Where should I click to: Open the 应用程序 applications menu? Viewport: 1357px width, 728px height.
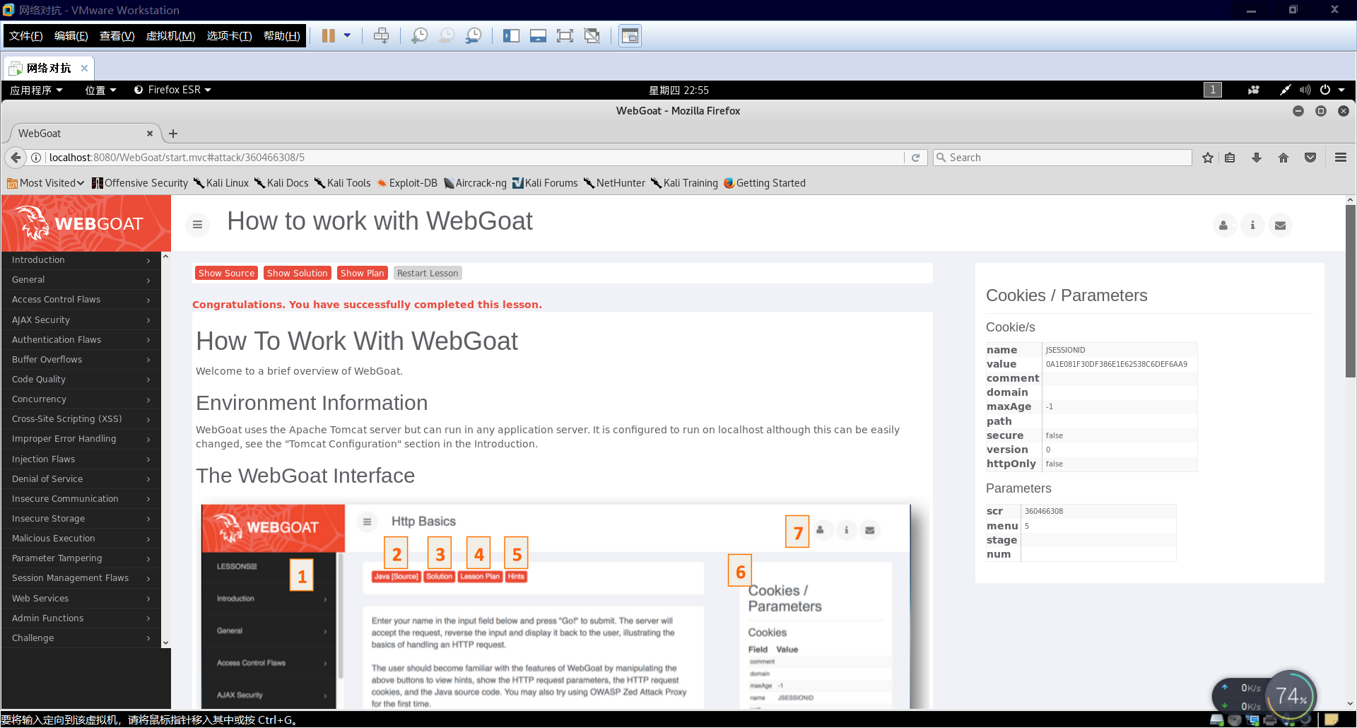pyautogui.click(x=37, y=90)
